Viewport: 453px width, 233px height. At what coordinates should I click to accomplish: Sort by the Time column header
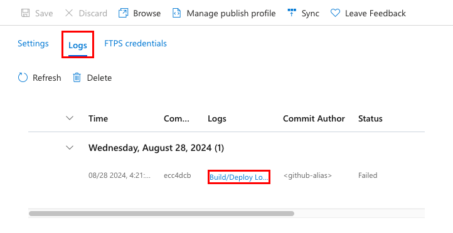(99, 118)
